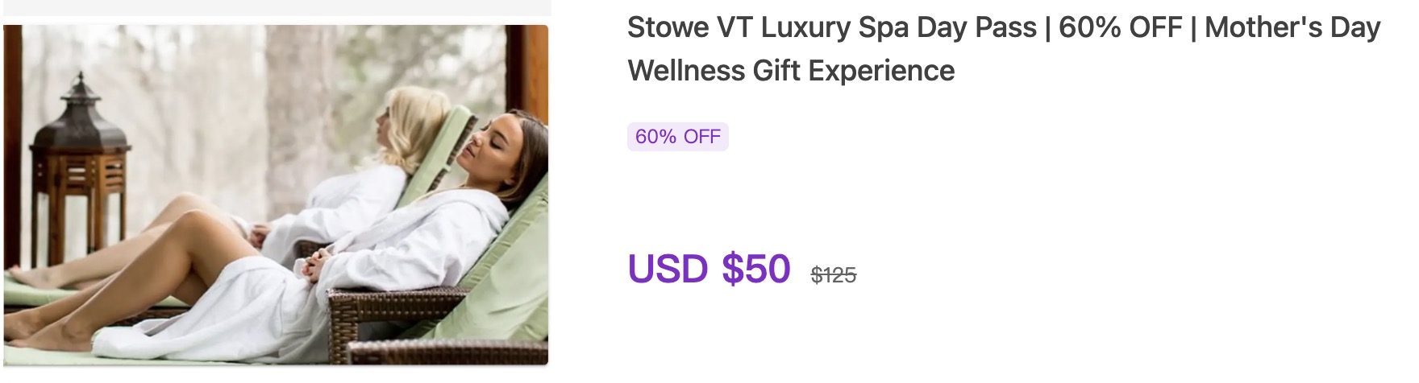
Task: Select the USD $50 sale price
Action: point(709,269)
